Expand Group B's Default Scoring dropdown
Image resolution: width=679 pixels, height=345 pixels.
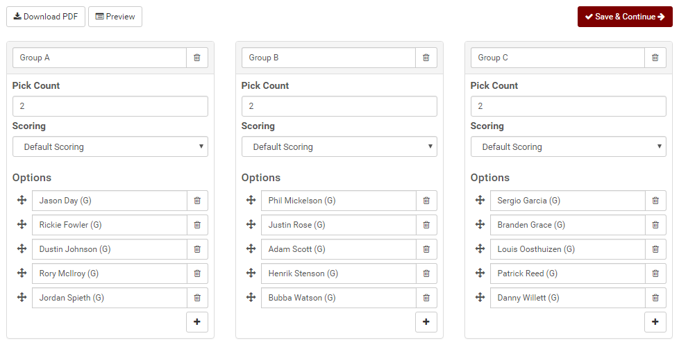point(339,146)
